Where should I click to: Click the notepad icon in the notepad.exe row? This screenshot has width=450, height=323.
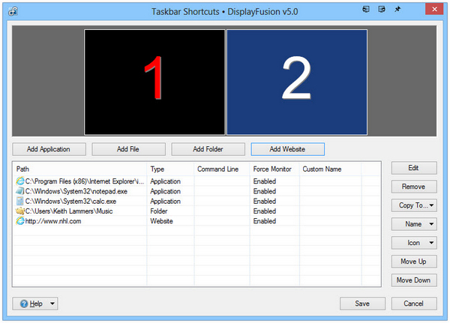19,191
